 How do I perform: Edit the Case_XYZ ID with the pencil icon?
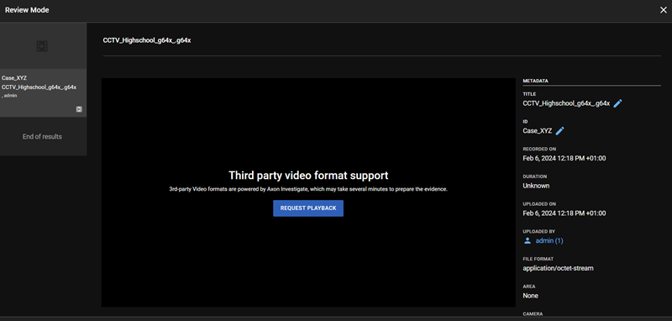[559, 131]
